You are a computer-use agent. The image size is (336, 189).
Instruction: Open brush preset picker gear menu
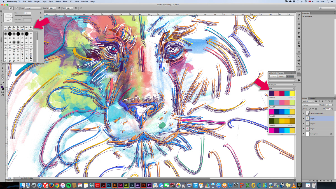(x=41, y=13)
